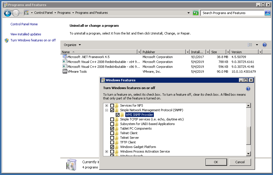273x175 pixels.
Task: Click the help icon in Windows Features dialog
Action: (248, 89)
